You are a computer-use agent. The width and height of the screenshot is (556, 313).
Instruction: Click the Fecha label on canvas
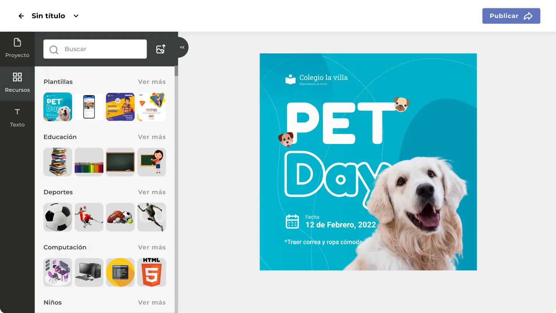312,217
